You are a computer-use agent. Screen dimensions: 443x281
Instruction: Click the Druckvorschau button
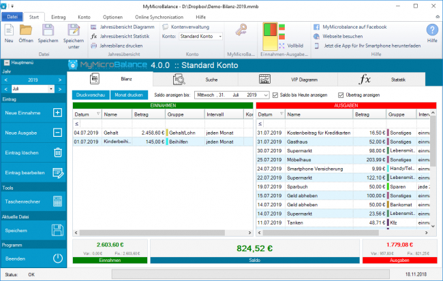tap(90, 95)
